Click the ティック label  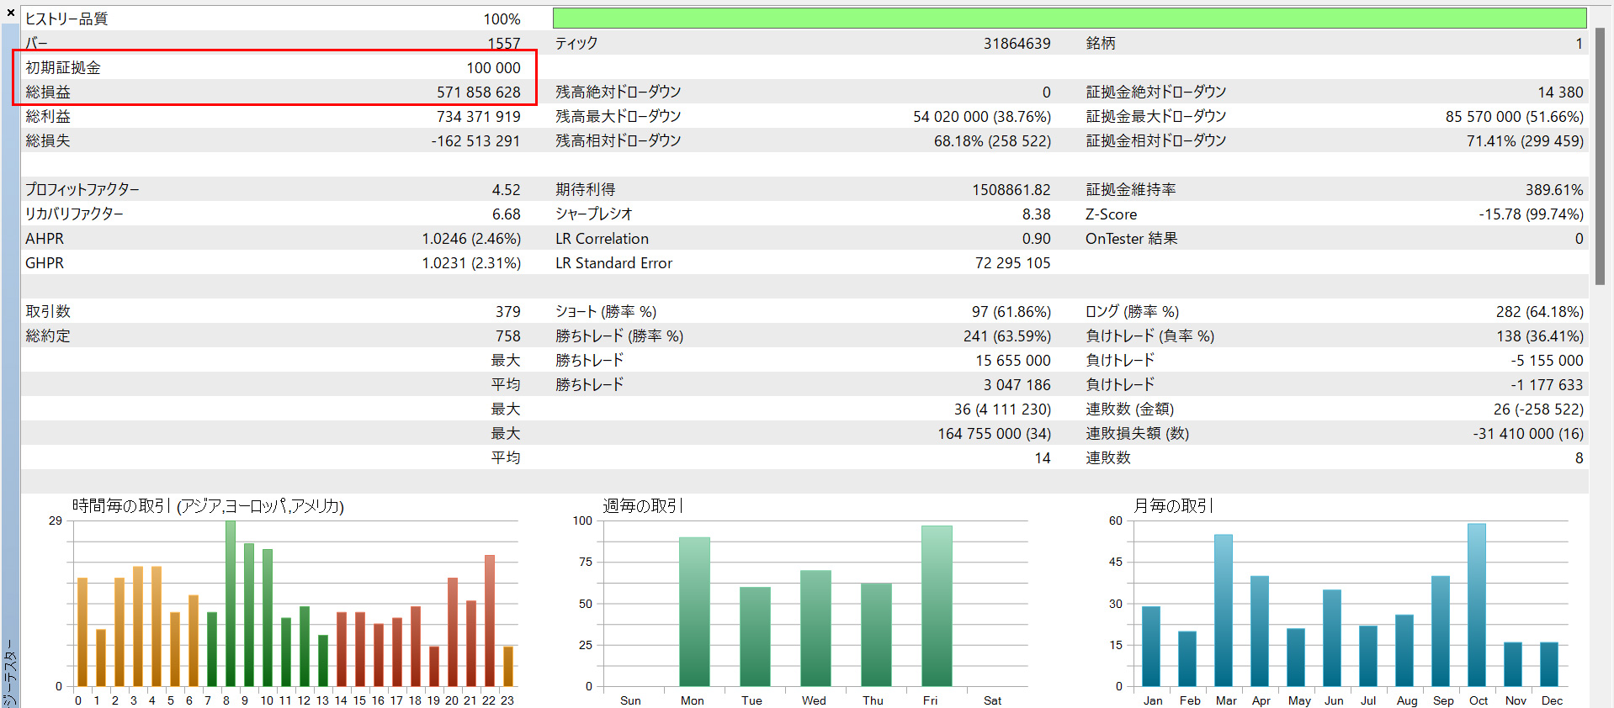[x=576, y=43]
